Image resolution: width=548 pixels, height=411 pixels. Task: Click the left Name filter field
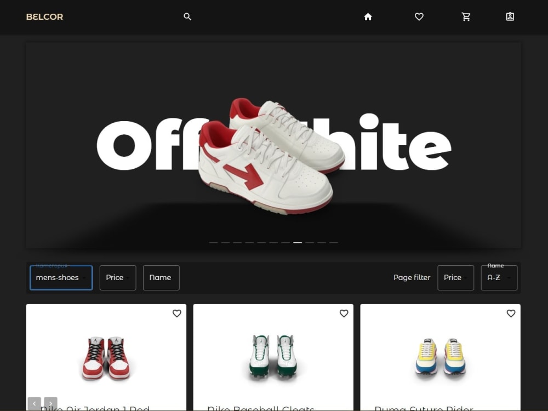(x=161, y=278)
